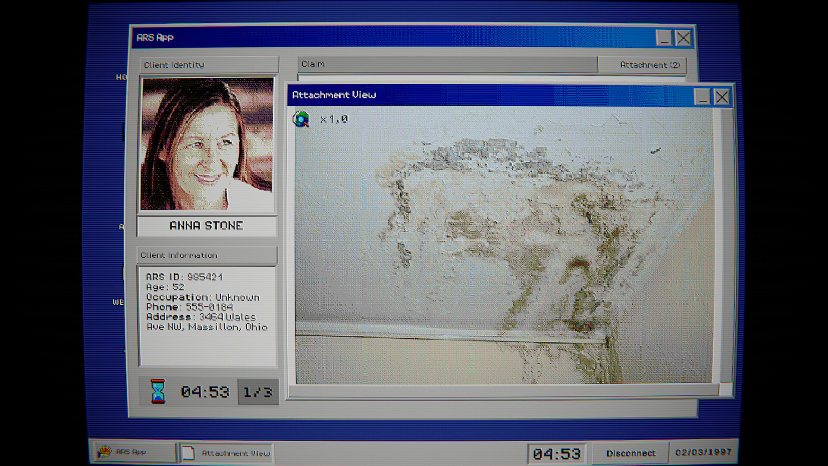The height and width of the screenshot is (466, 828).
Task: Click the water-damaged wall attachment image
Action: 504,246
